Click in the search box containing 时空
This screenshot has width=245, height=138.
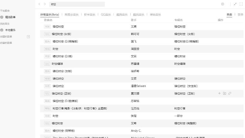tap(77, 4)
